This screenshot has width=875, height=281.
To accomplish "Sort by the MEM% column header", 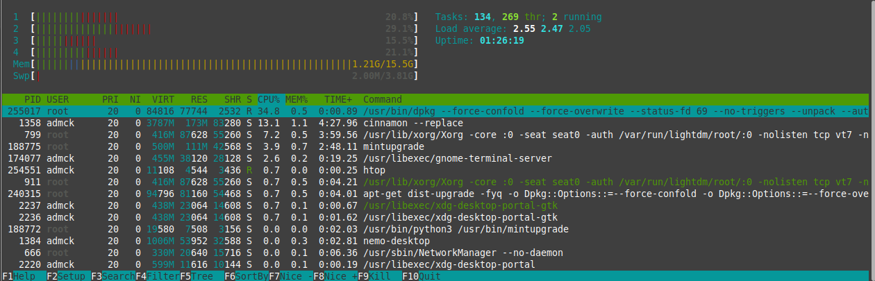I will coord(297,99).
